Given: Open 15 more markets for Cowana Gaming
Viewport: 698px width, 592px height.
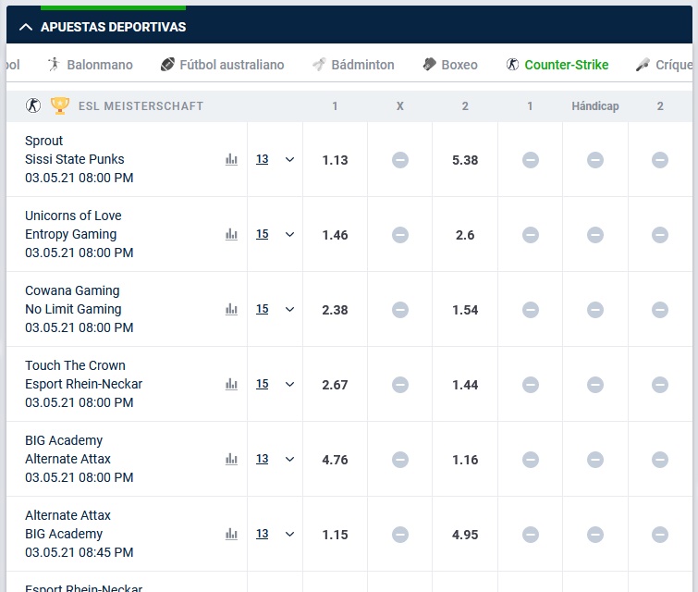Looking at the screenshot, I should (x=263, y=309).
